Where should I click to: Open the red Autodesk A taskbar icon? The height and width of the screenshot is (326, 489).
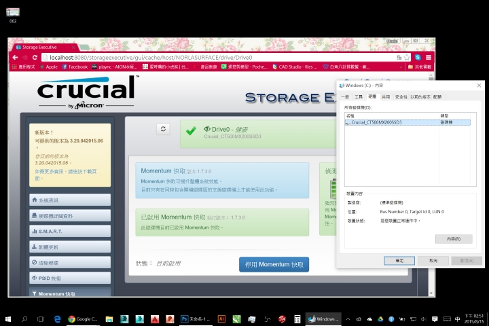click(155, 319)
